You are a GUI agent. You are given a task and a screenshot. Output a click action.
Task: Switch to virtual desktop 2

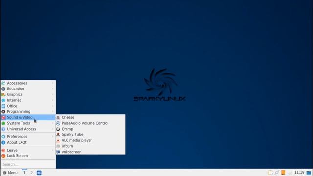(x=31, y=173)
